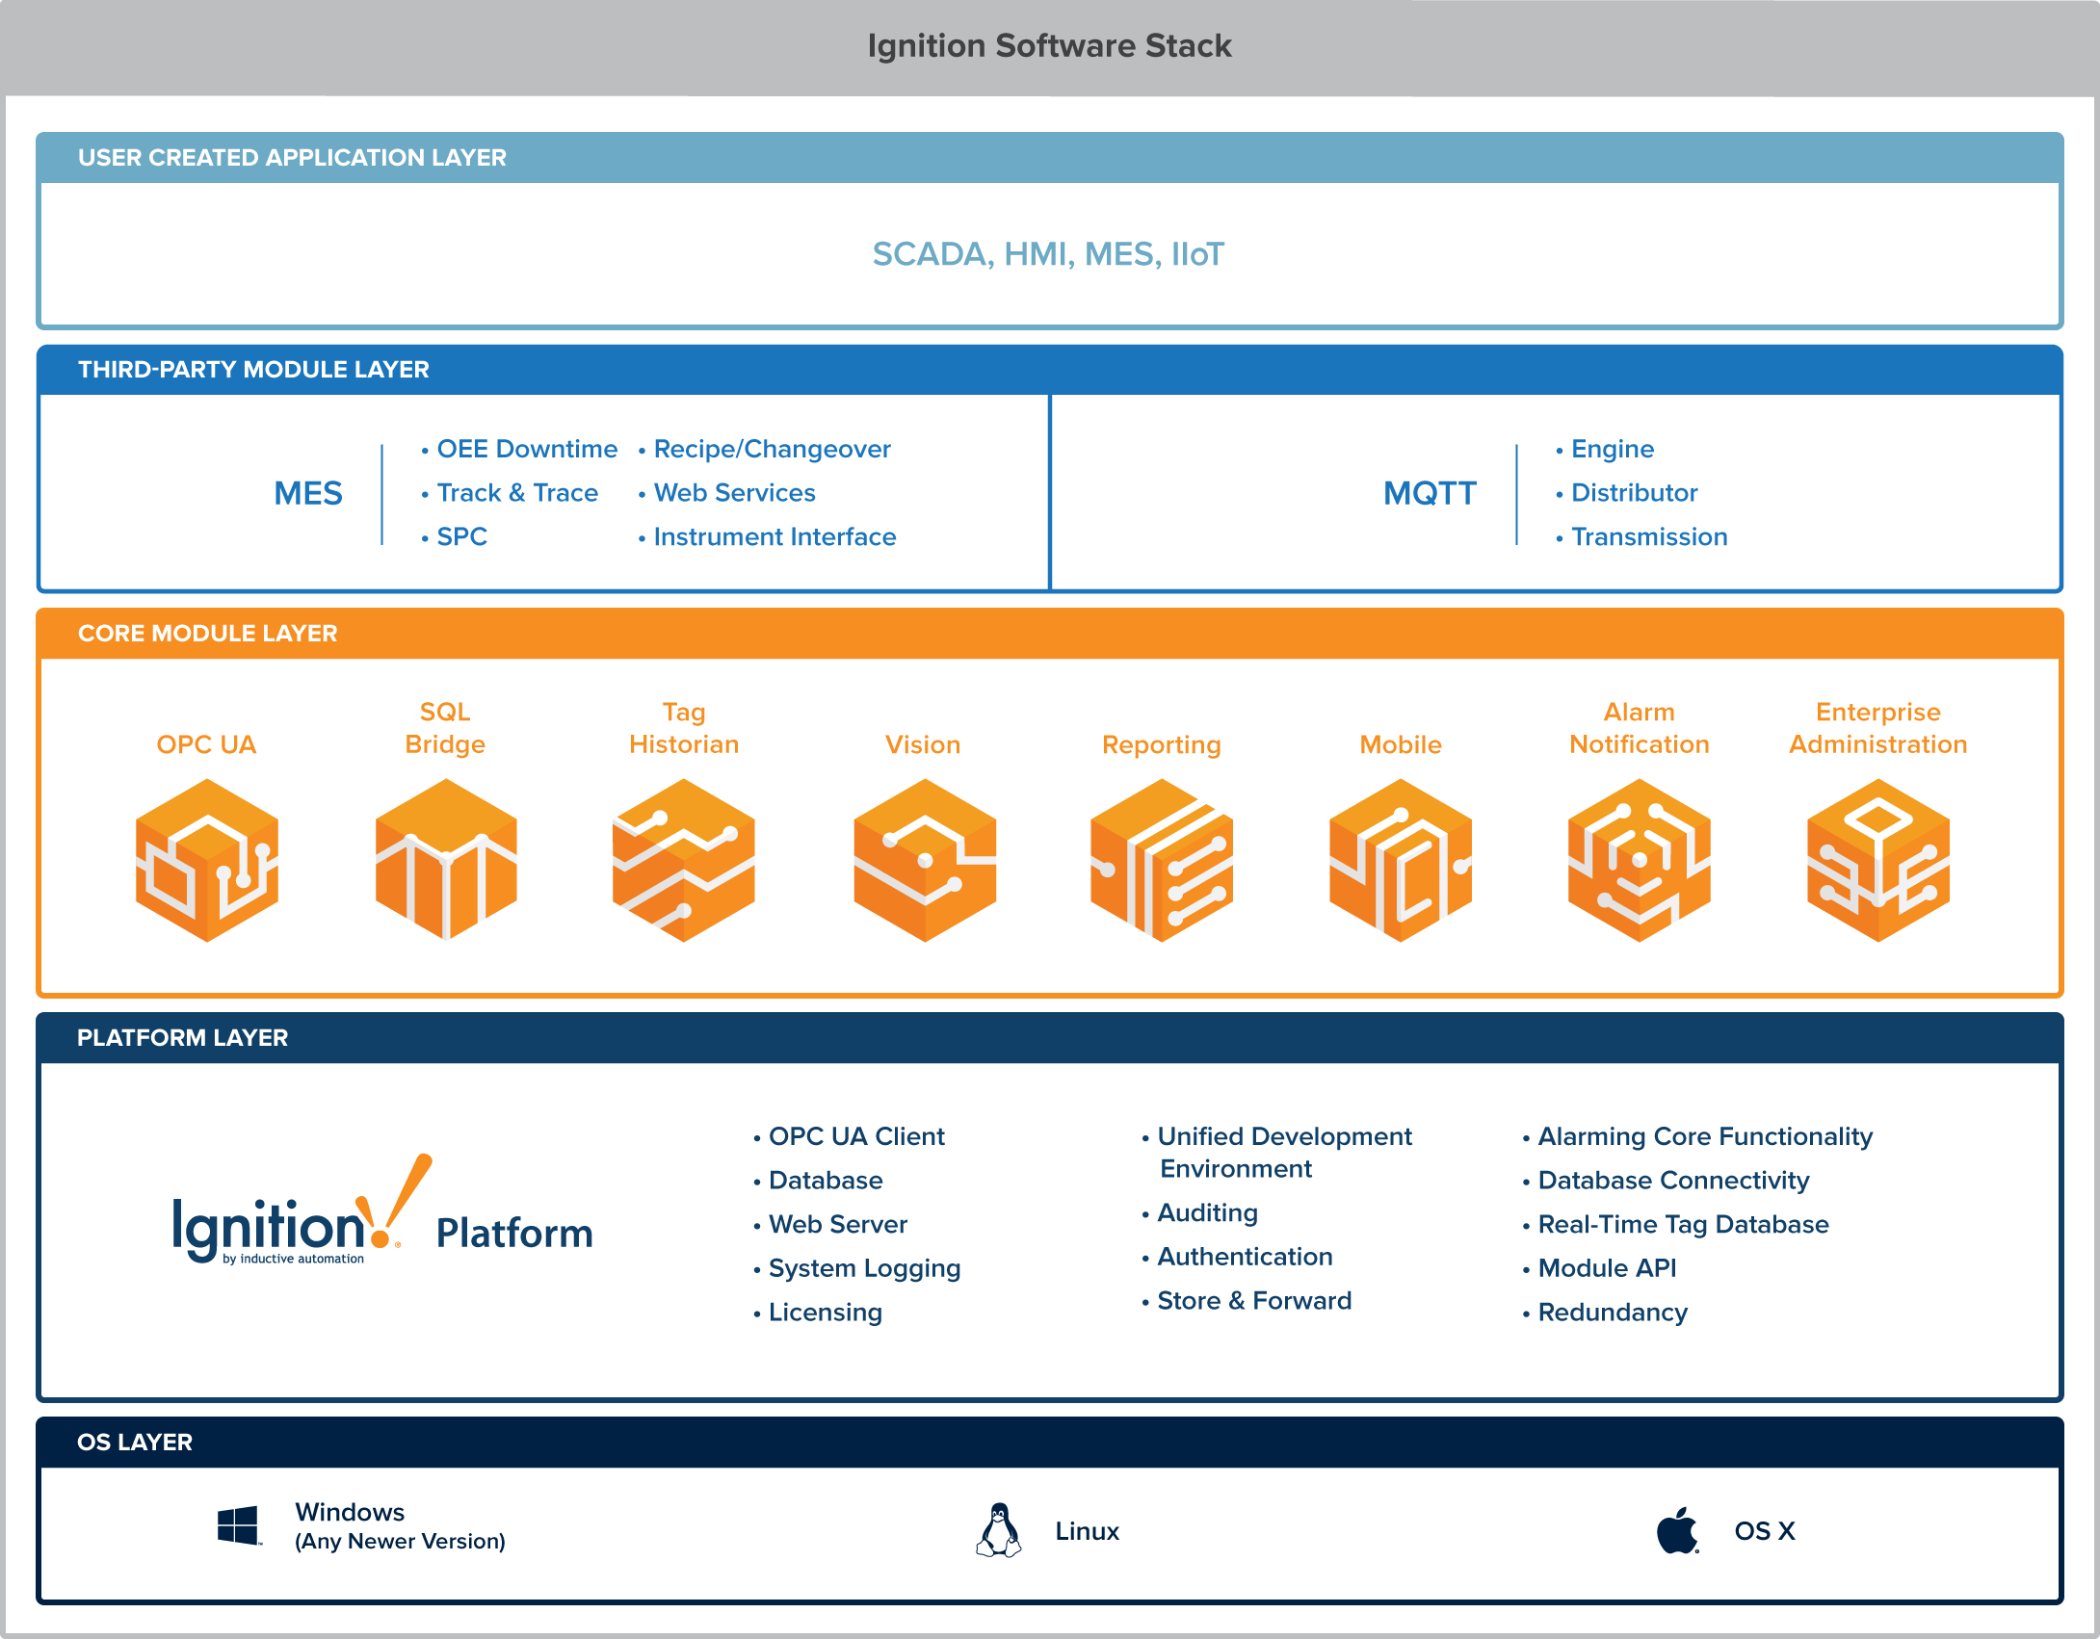Image resolution: width=2100 pixels, height=1639 pixels.
Task: Click the "Mobile" module label
Action: pyautogui.click(x=1401, y=744)
